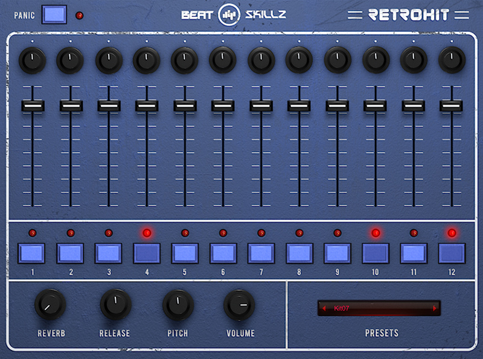This screenshot has width=483, height=359.
Task: Click the Release knob
Action: pos(115,304)
